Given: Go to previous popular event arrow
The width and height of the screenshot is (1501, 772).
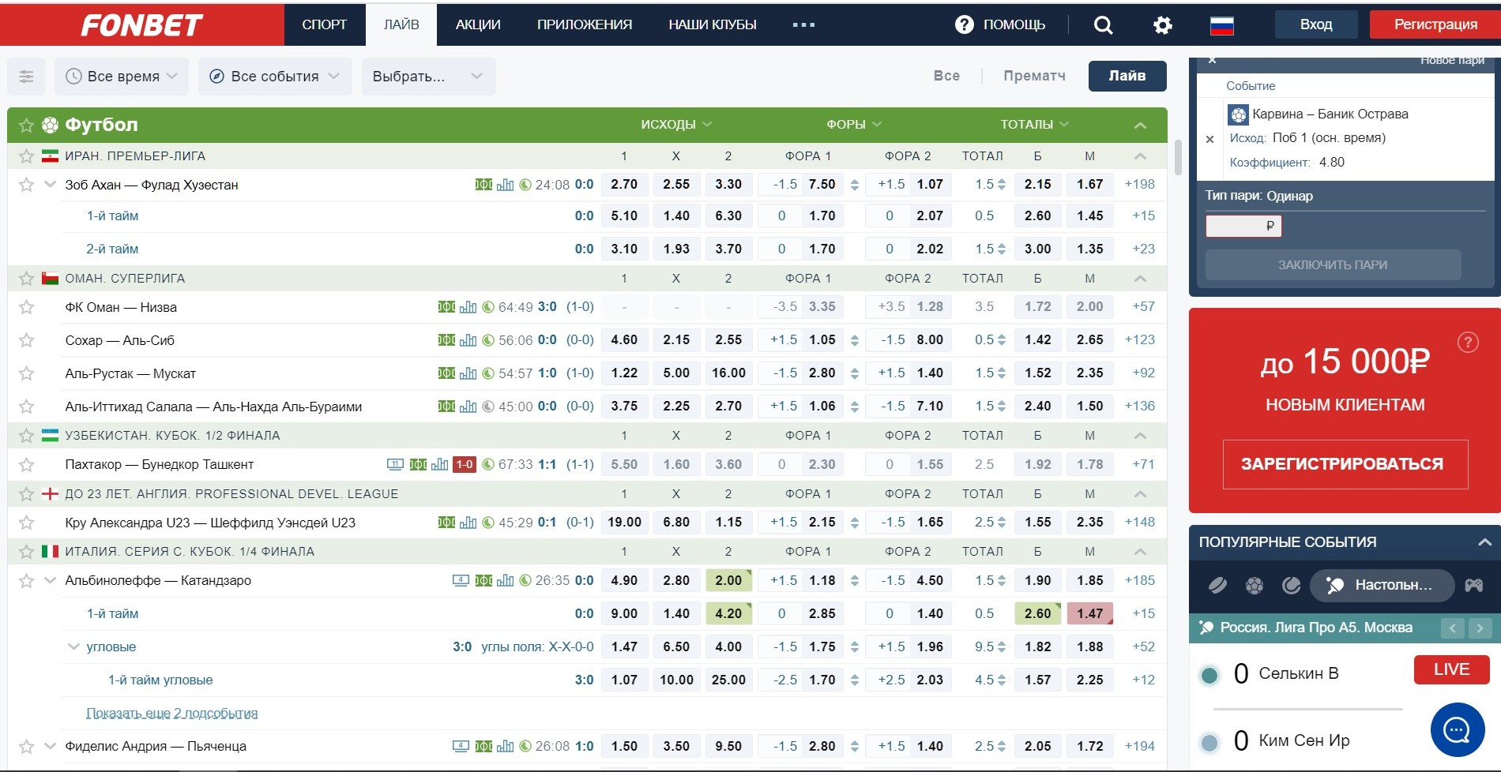Looking at the screenshot, I should pyautogui.click(x=1452, y=628).
